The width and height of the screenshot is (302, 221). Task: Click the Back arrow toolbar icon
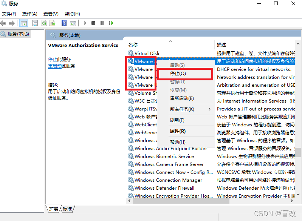(3, 23)
